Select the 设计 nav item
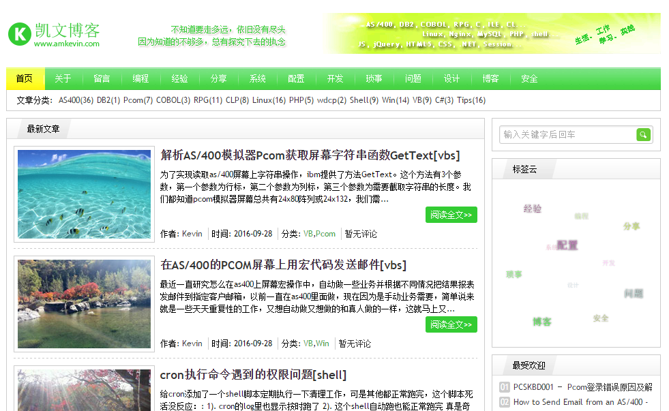This screenshot has width=669, height=411. (x=452, y=78)
